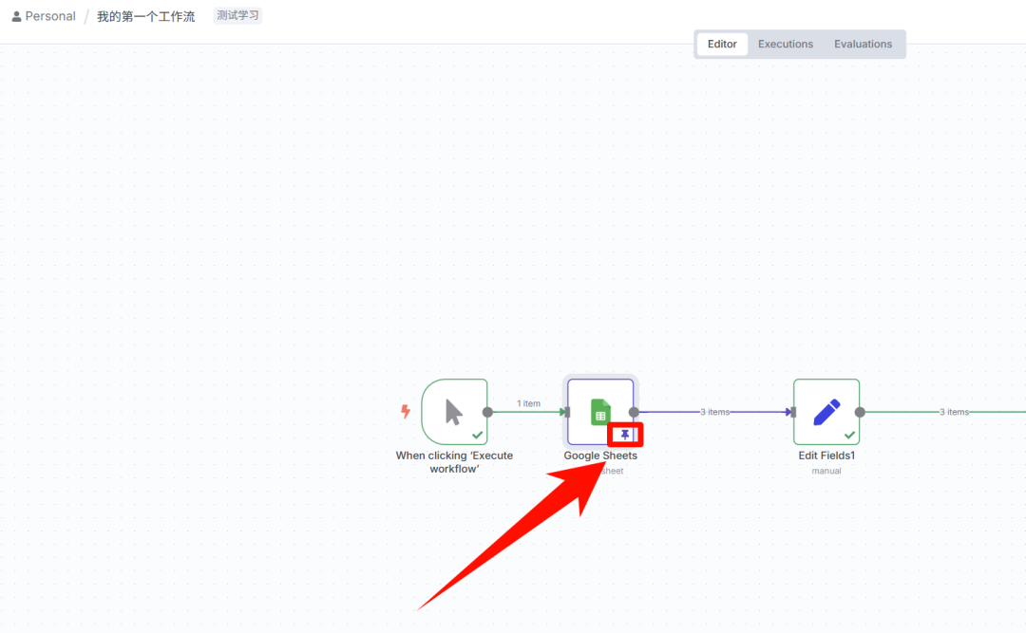Open the Evaluations tab
1026x633 pixels.
863,44
